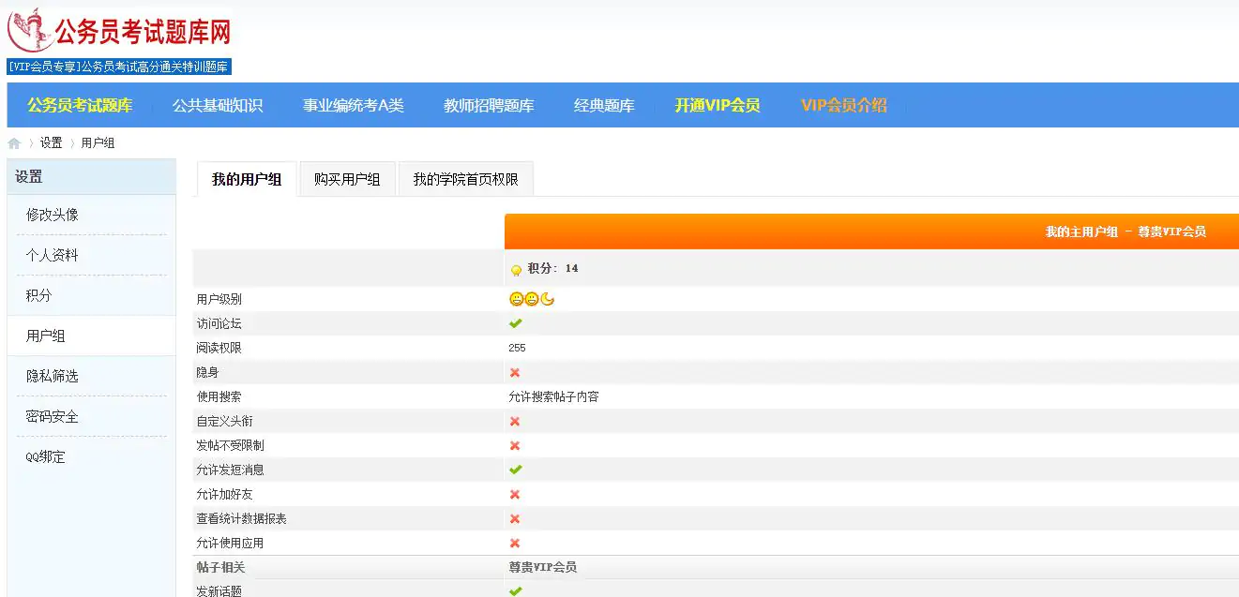1239x597 pixels.
Task: Click the red X for 允许加好友
Action: click(x=515, y=494)
